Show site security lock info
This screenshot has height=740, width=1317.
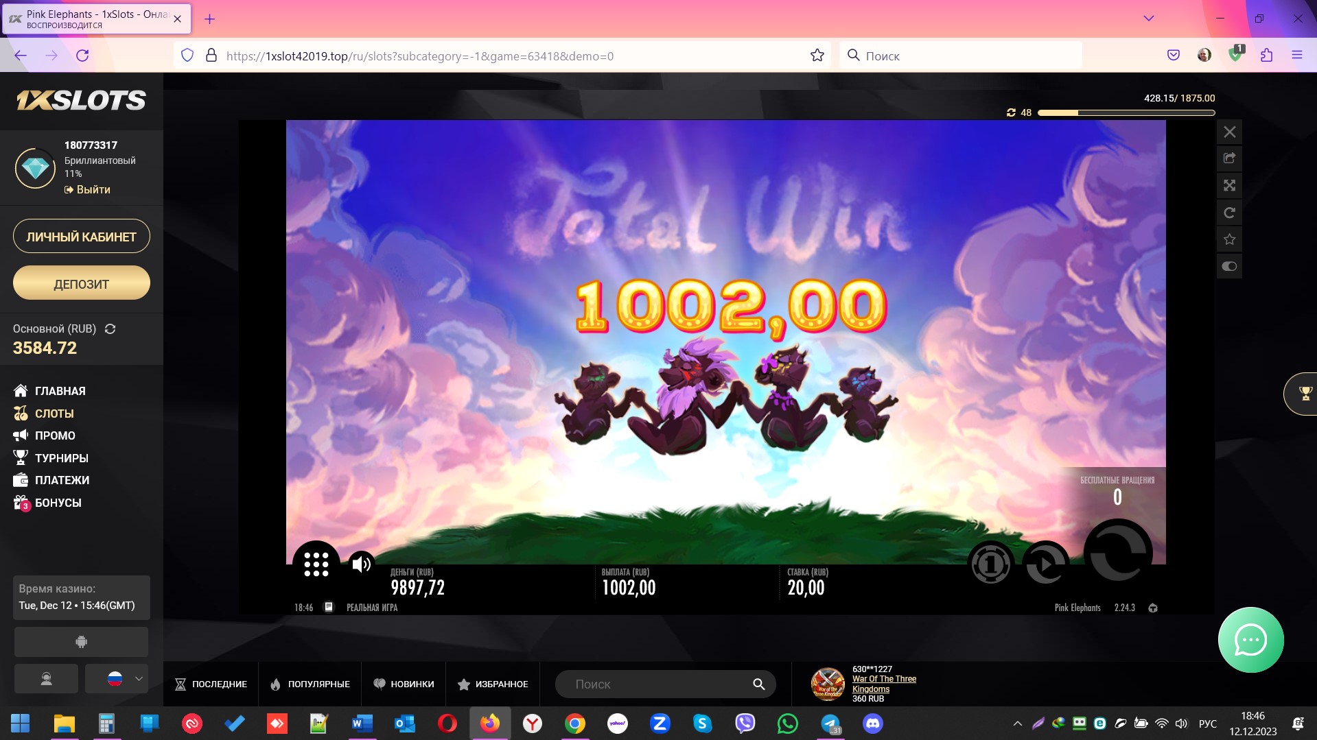point(211,56)
